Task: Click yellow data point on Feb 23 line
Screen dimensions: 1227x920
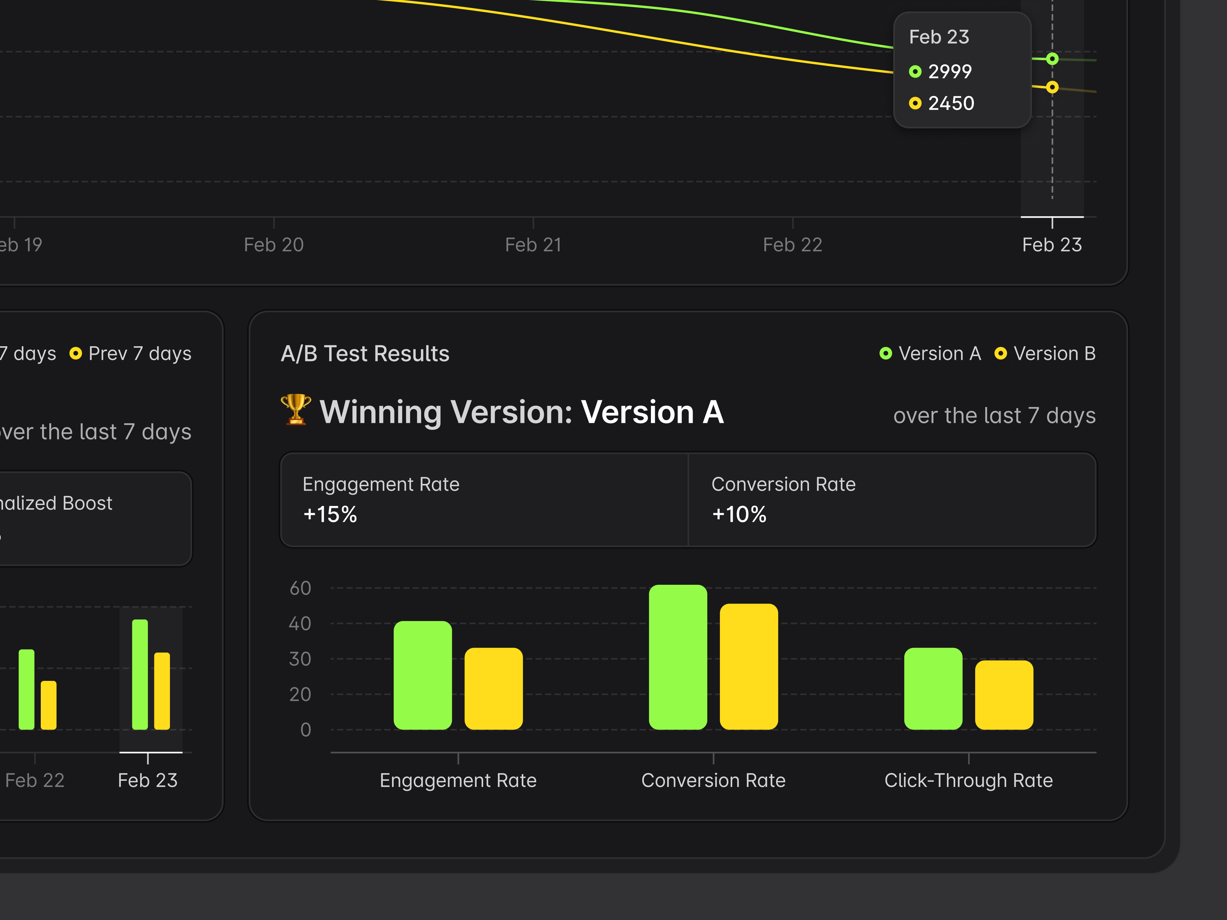Action: (x=1052, y=87)
